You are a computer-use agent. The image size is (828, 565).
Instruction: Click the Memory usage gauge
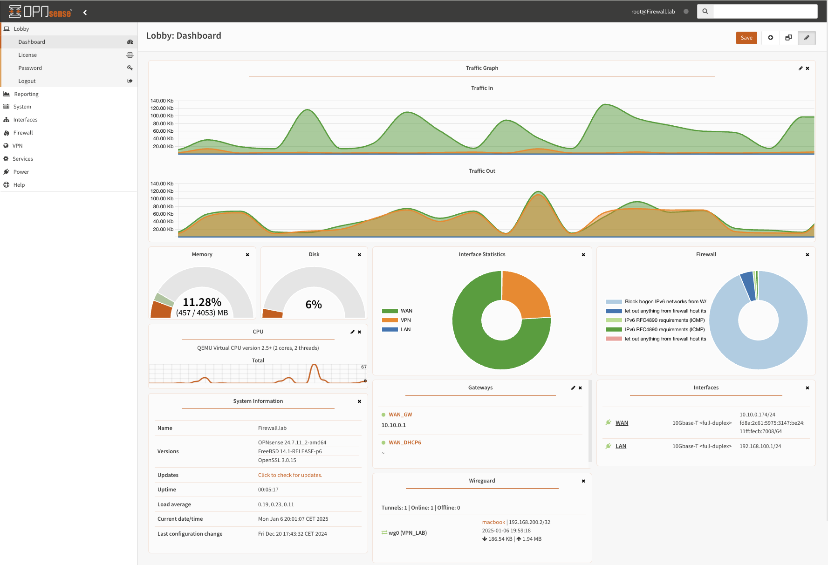(202, 293)
